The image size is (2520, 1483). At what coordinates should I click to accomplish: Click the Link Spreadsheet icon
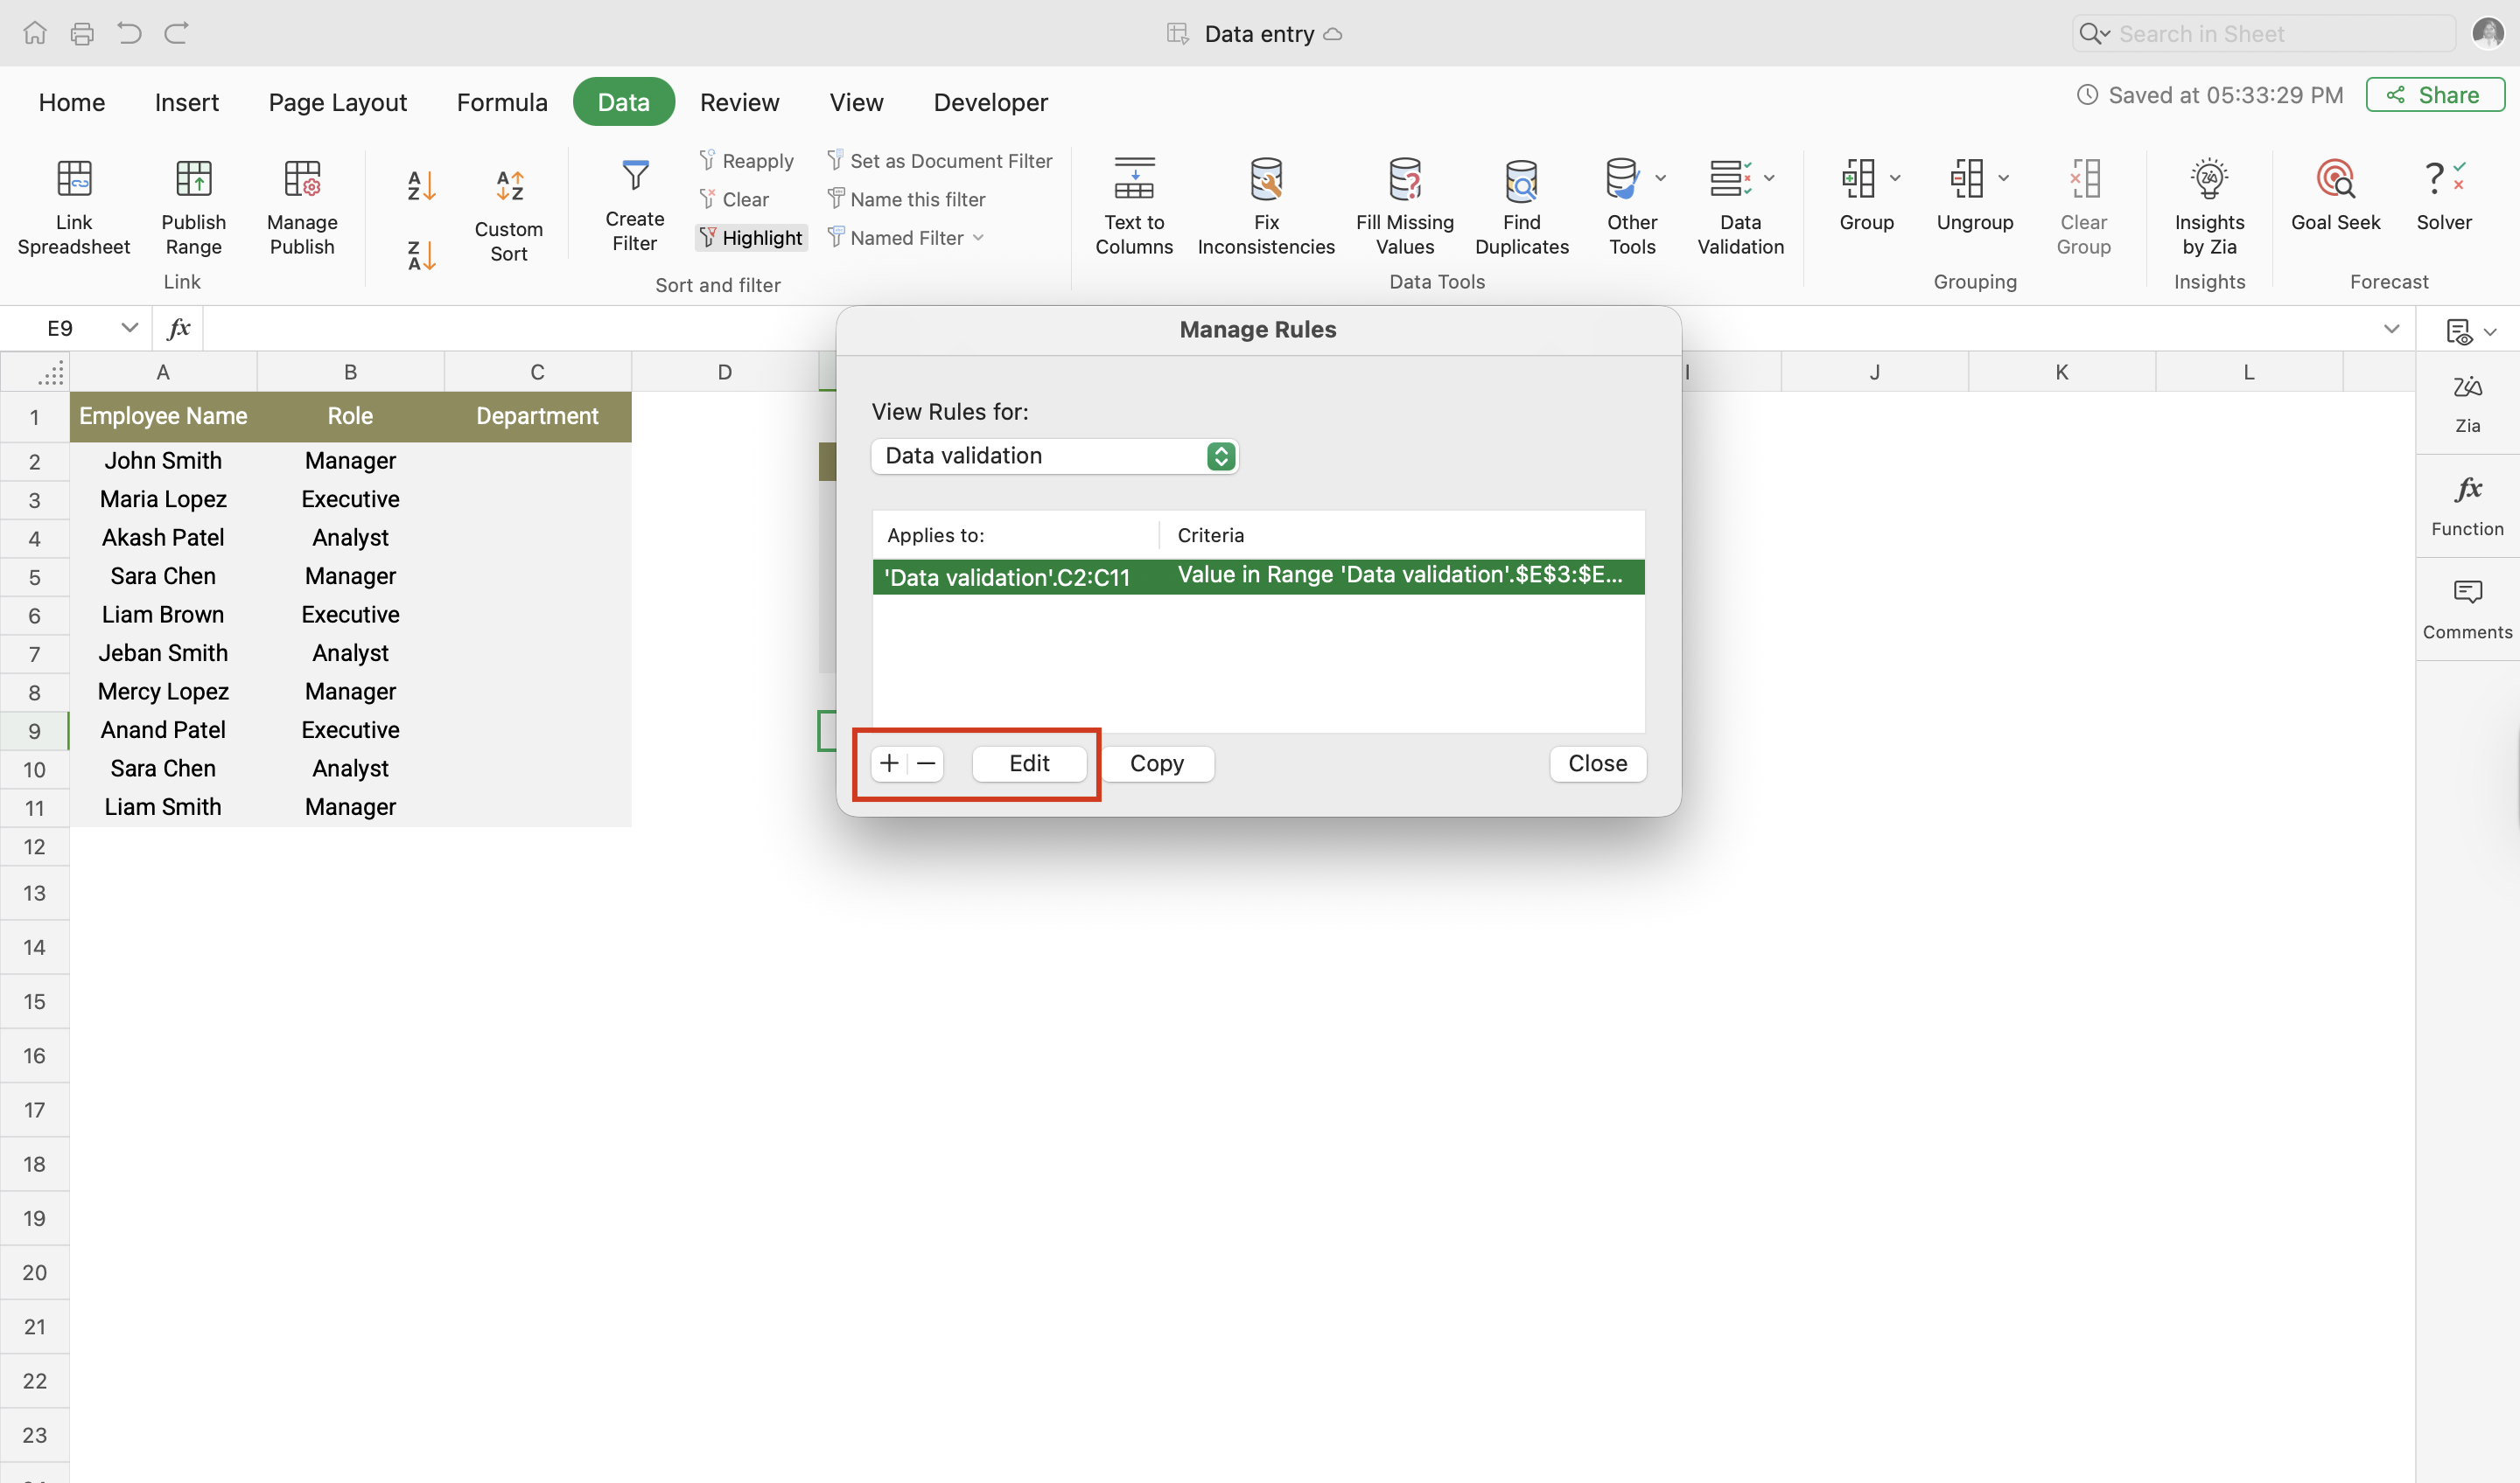point(74,181)
